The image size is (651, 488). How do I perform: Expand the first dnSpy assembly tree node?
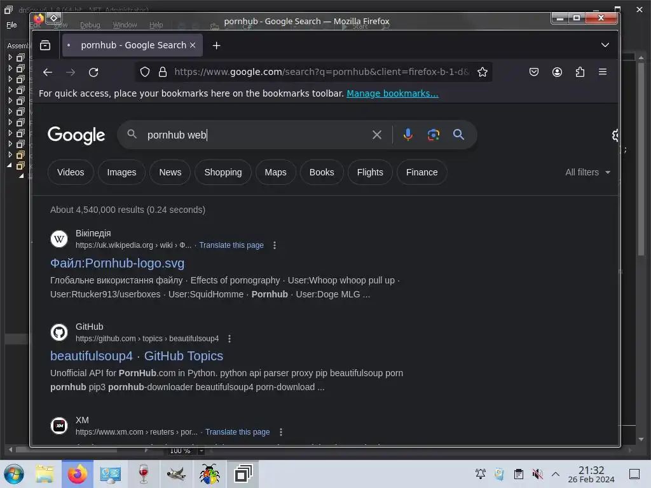coord(10,57)
